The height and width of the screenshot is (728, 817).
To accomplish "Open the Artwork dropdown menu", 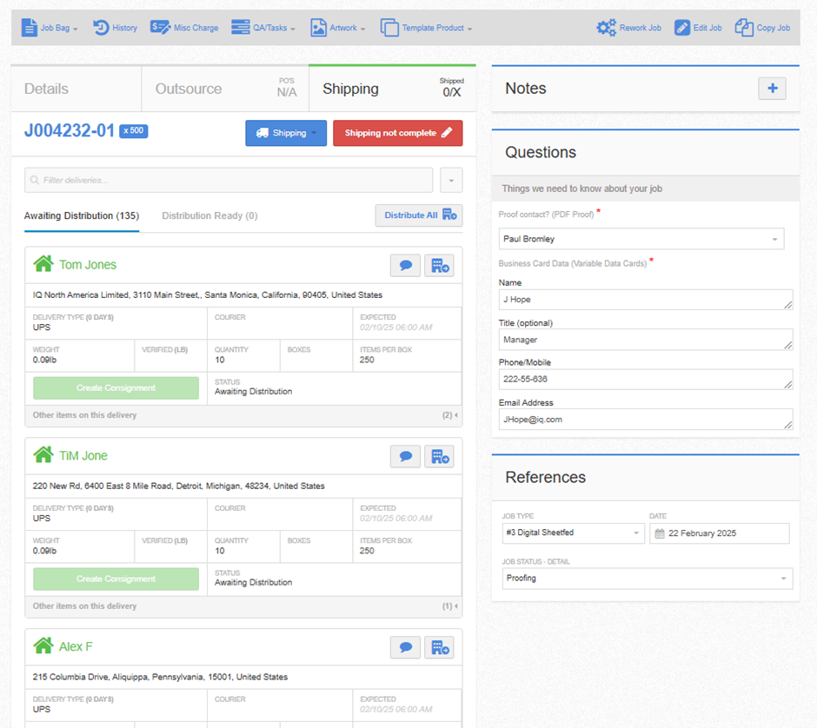I will click(x=337, y=28).
